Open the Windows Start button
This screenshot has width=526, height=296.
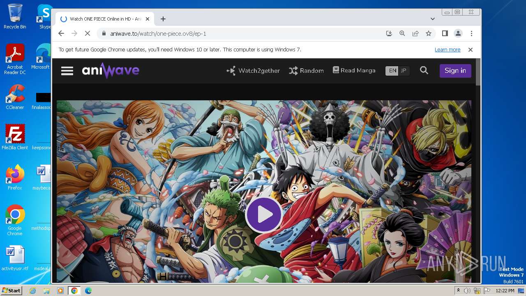[x=11, y=291]
